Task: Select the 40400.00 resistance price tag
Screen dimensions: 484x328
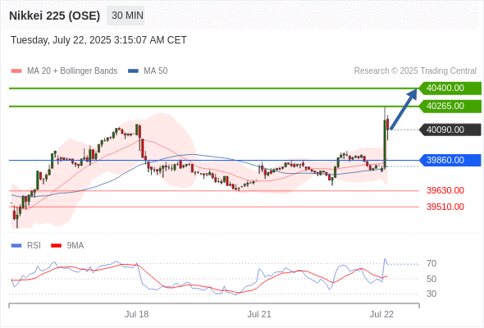Action: [450, 89]
